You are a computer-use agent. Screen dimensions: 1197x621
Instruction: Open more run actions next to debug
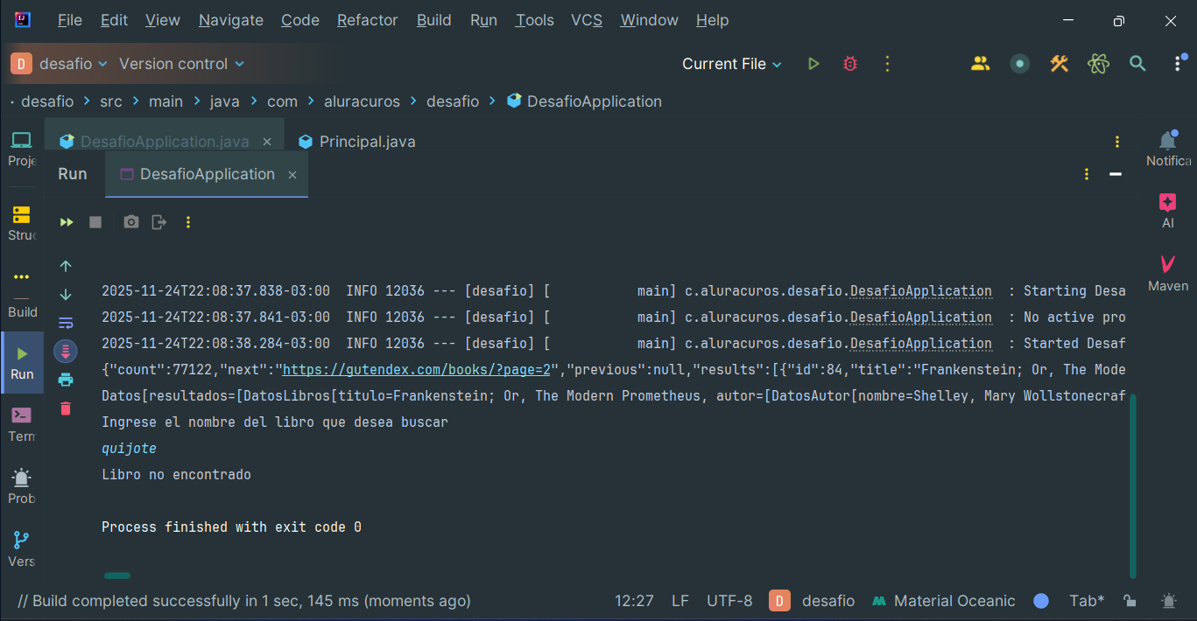887,64
